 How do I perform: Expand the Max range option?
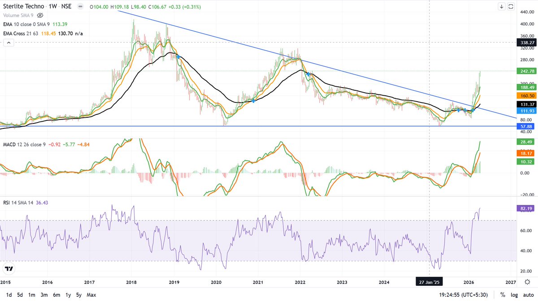pyautogui.click(x=91, y=295)
